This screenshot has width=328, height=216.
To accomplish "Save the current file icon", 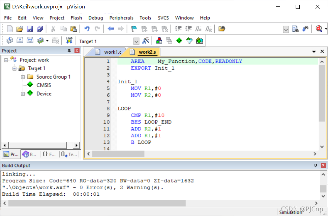I will [30, 29].
